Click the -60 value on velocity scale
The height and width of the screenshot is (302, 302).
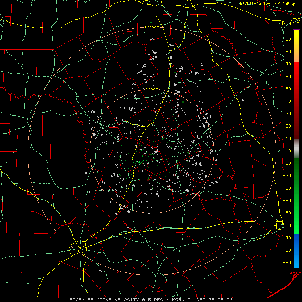coord(287,225)
